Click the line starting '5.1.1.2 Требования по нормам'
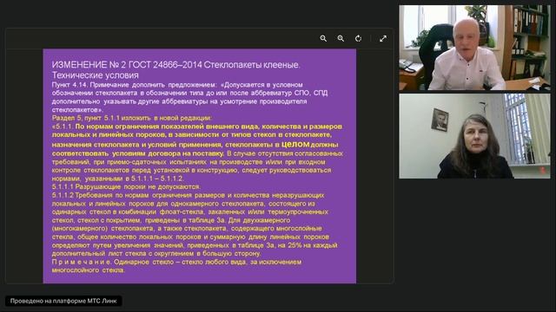The image size is (556, 312). coord(188,195)
